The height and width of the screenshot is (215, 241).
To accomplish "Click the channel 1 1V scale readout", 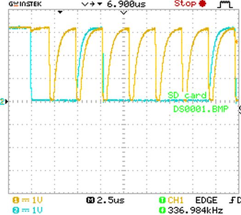I will pyautogui.click(x=37, y=200).
